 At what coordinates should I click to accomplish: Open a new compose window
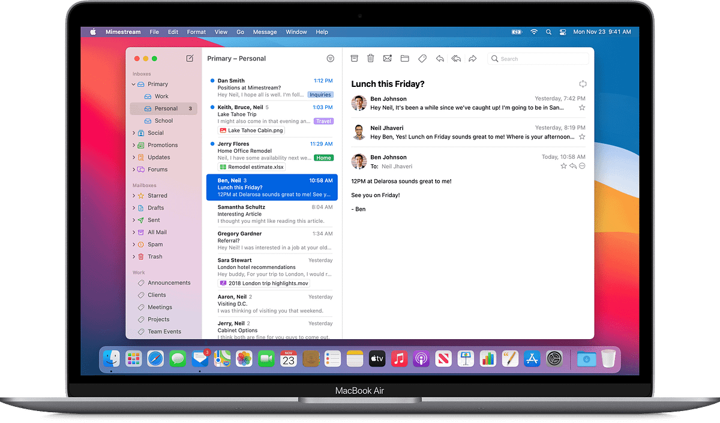(190, 58)
